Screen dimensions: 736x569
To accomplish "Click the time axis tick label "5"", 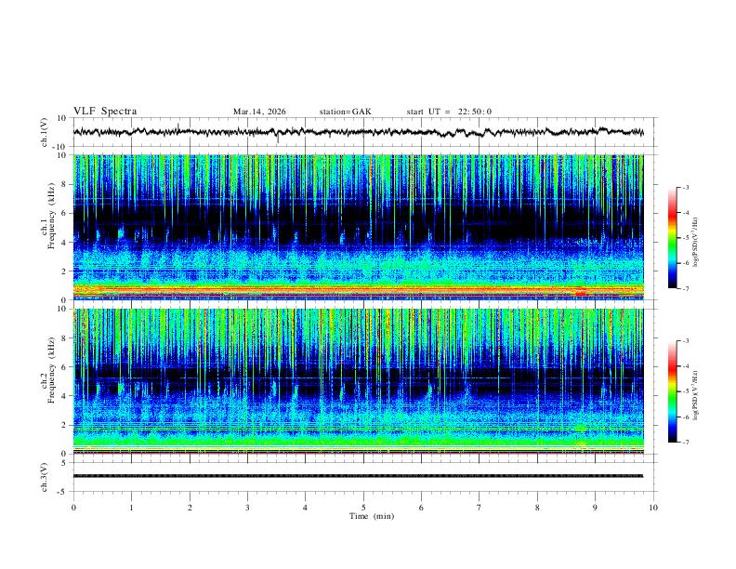I will coord(363,508).
